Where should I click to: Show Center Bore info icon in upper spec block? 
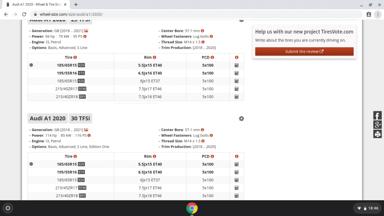click(x=202, y=31)
